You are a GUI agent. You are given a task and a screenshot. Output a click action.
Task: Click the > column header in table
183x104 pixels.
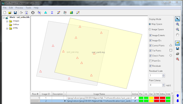click(65, 94)
